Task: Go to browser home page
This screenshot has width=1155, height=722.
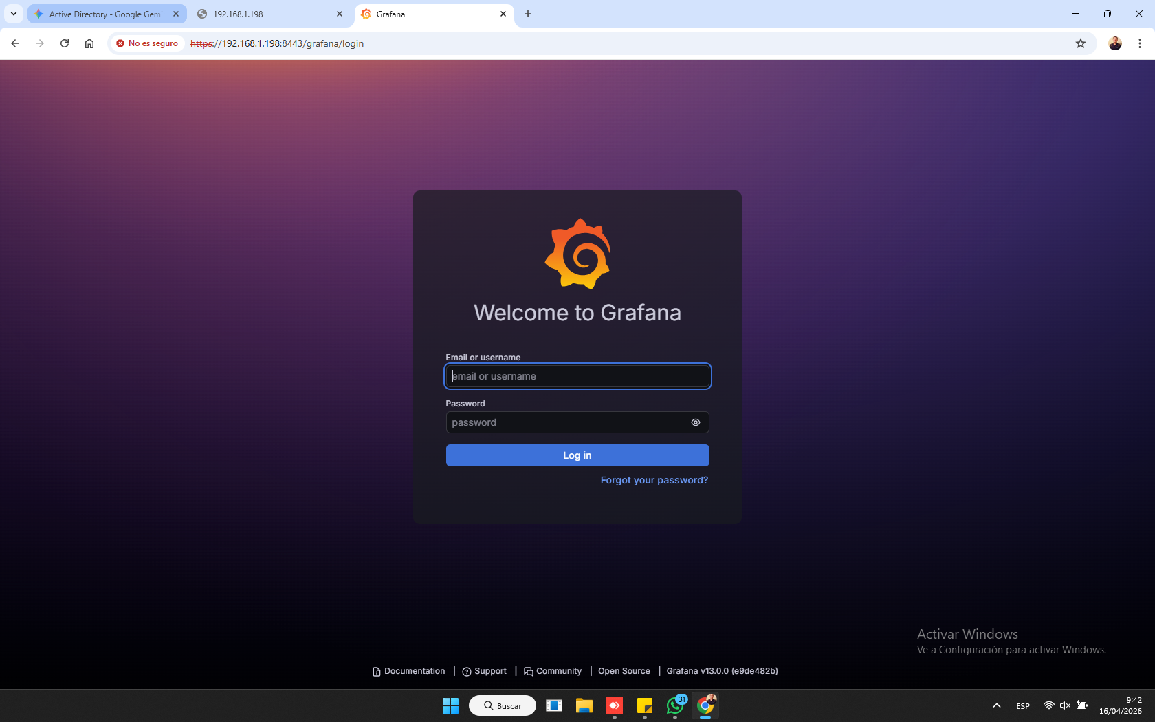Action: (x=89, y=43)
